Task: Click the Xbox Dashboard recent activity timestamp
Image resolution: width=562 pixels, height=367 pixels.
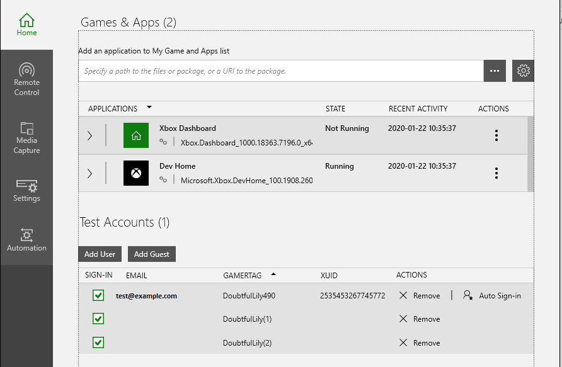Action: pos(422,128)
